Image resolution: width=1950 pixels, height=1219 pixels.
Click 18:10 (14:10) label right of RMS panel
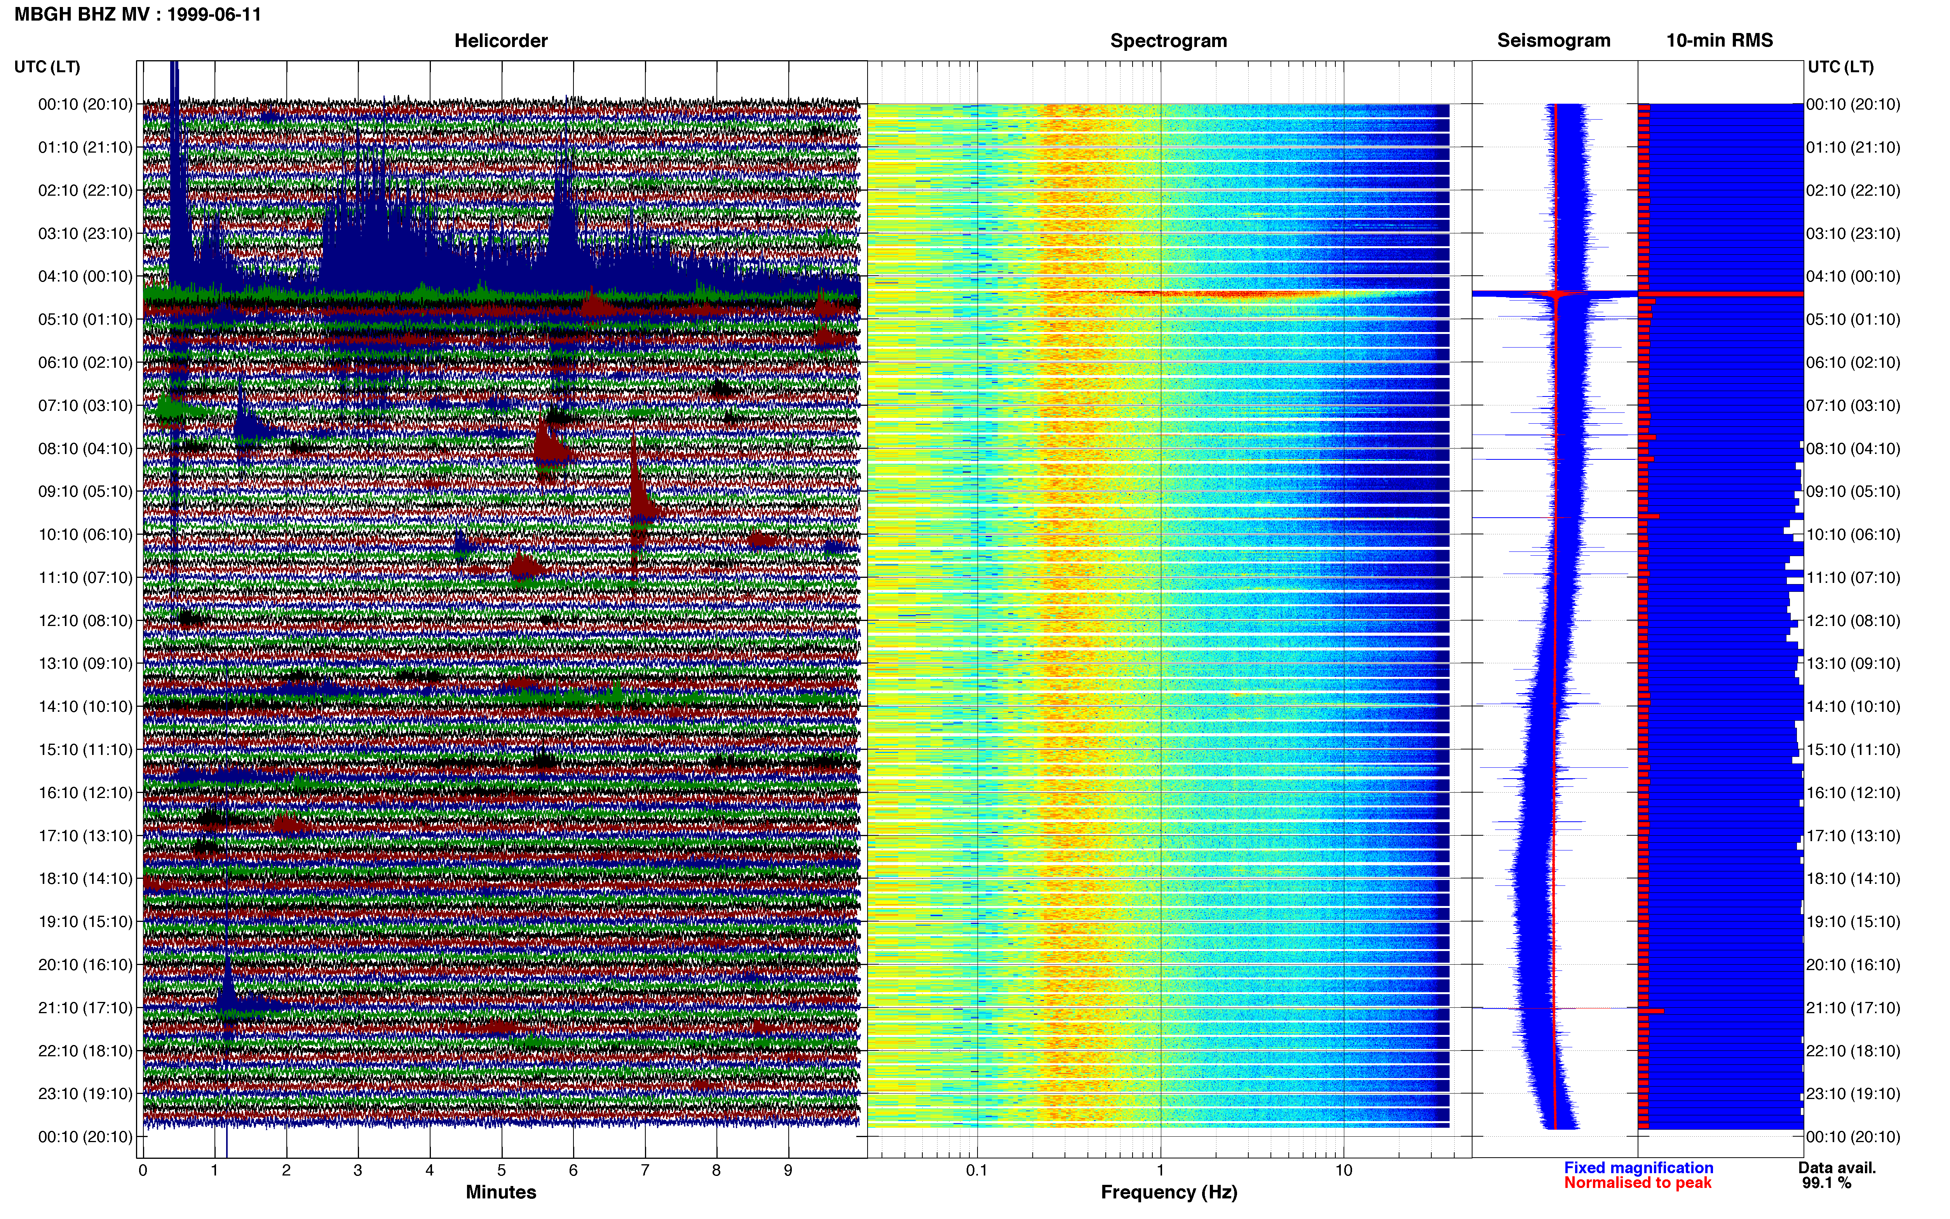(1853, 879)
